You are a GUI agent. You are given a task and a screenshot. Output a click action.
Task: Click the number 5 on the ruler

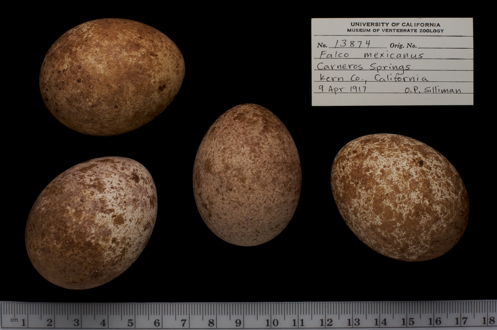[x=130, y=322]
